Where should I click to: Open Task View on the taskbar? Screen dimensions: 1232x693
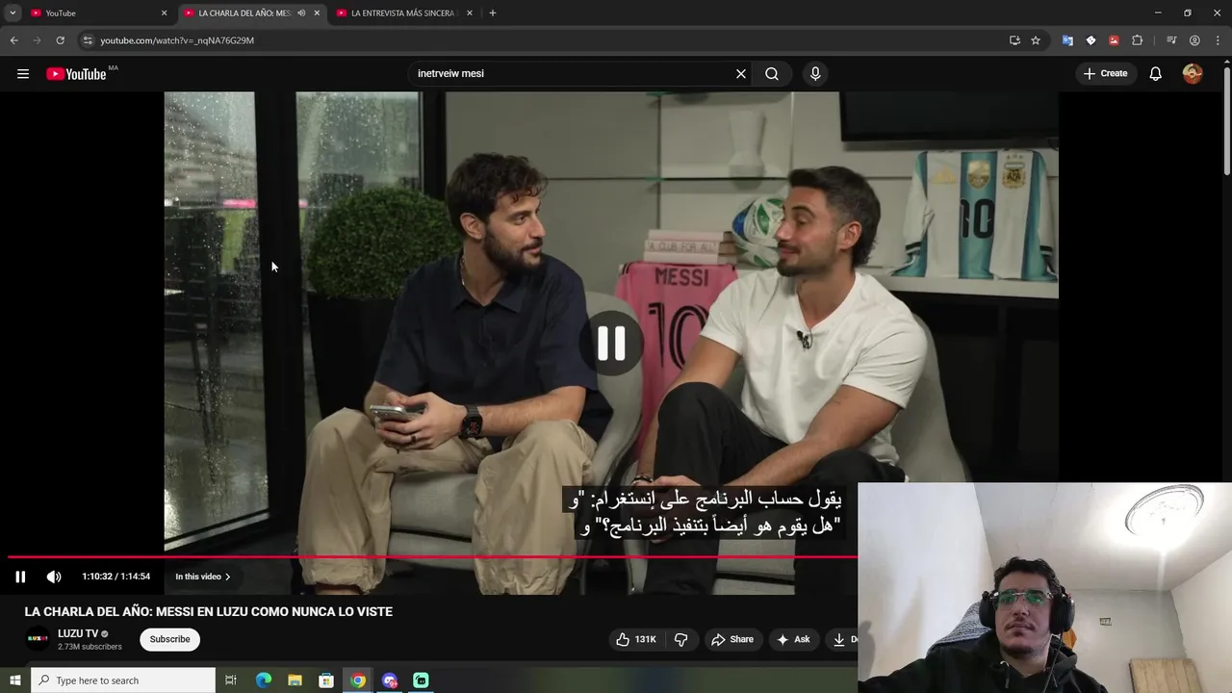(231, 680)
